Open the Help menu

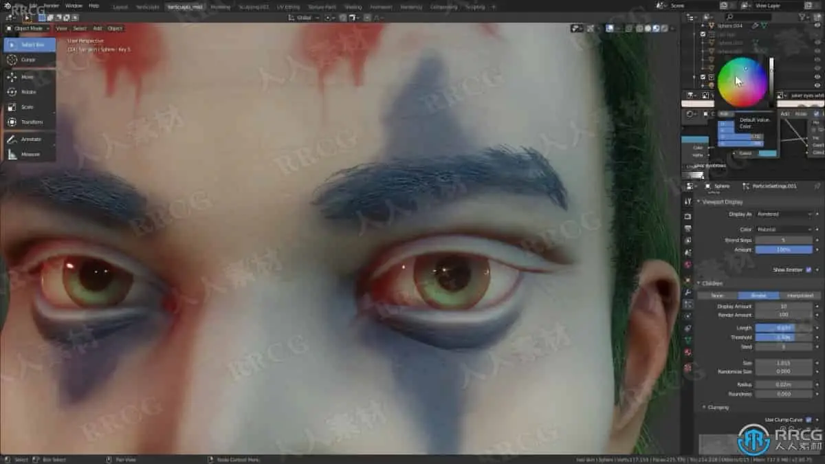pyautogui.click(x=94, y=5)
